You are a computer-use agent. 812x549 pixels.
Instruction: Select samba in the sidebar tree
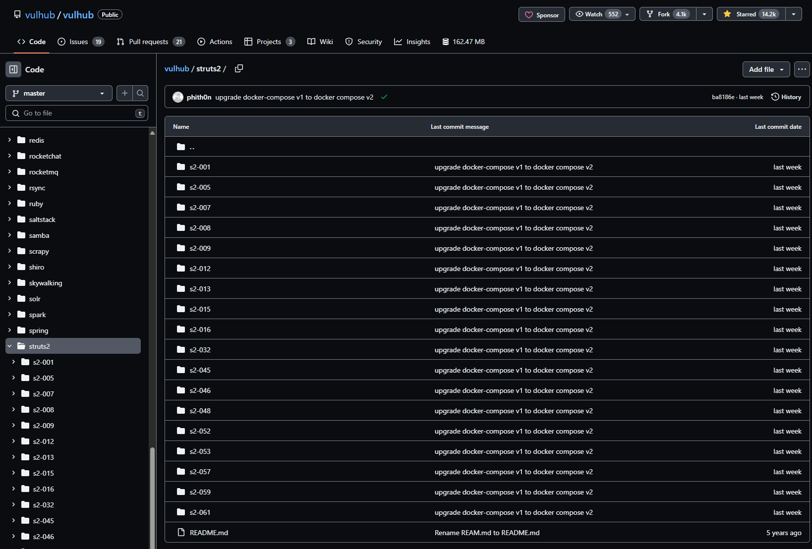pos(39,235)
